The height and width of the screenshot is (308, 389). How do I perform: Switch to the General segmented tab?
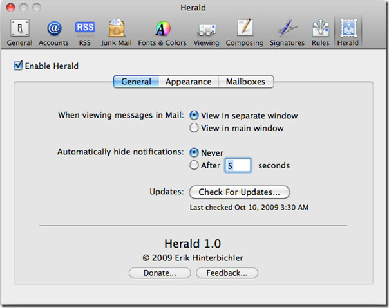[x=136, y=82]
